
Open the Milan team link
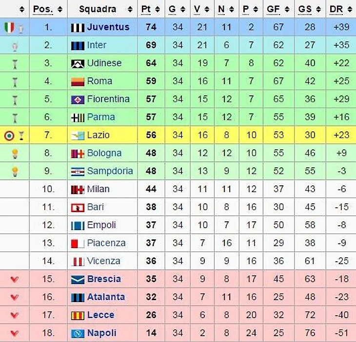click(98, 189)
